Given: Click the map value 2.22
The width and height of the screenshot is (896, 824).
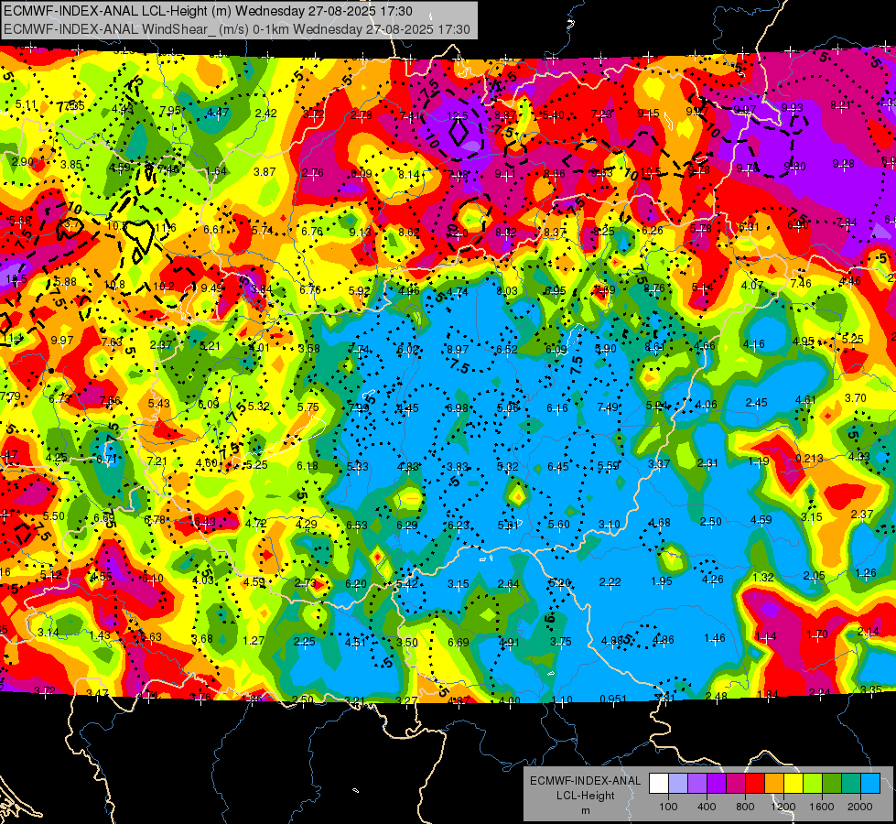Looking at the screenshot, I should tap(610, 581).
